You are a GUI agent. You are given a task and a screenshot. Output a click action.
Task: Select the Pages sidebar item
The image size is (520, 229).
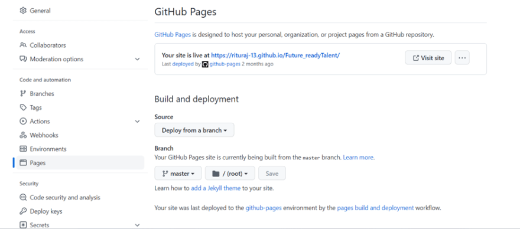point(80,163)
